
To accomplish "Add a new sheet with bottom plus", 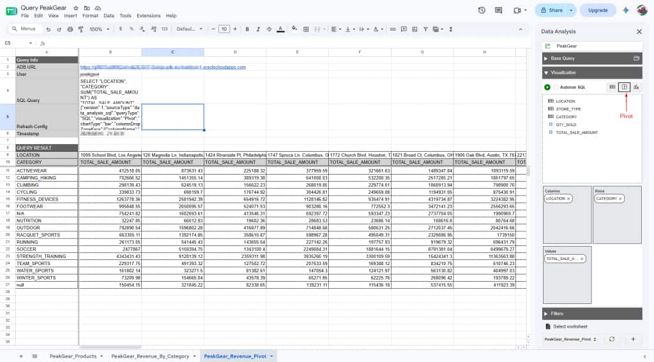I will [x=21, y=357].
